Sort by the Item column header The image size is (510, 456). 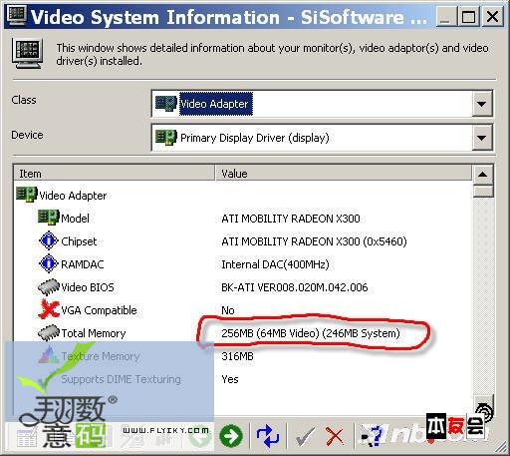coord(115,174)
